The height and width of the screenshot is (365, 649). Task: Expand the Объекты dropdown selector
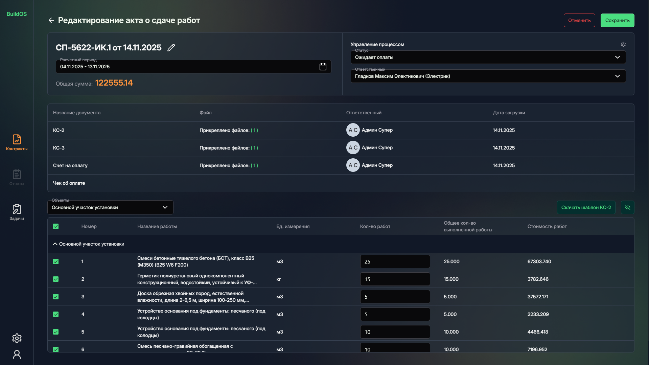pos(110,207)
